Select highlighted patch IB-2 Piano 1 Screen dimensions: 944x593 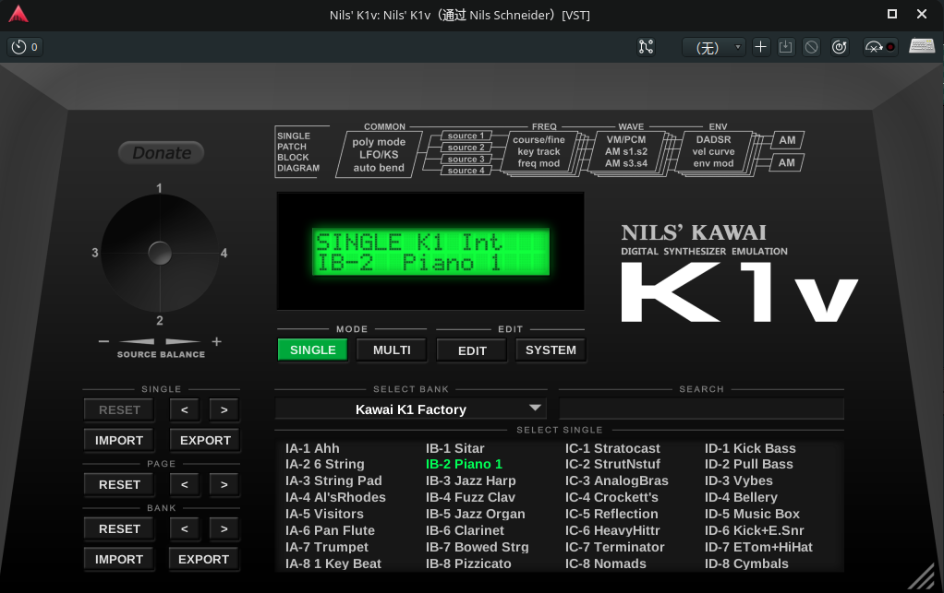[x=464, y=464]
